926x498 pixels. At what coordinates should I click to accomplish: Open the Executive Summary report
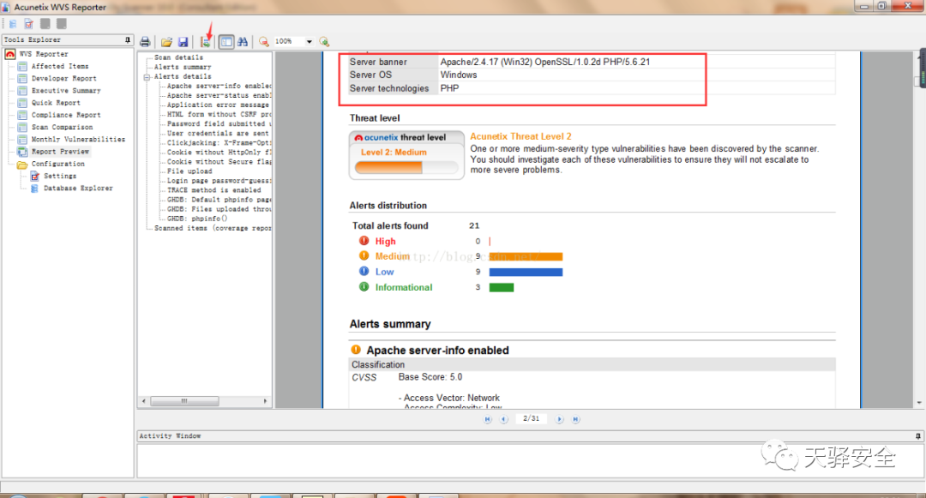(66, 91)
